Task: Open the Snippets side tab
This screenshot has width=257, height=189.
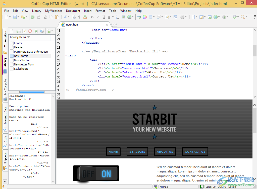Action: pos(5,161)
